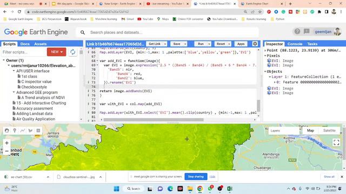The image size is (346, 194).
Task: Open the NEW script dropdown
Action: 56,52
